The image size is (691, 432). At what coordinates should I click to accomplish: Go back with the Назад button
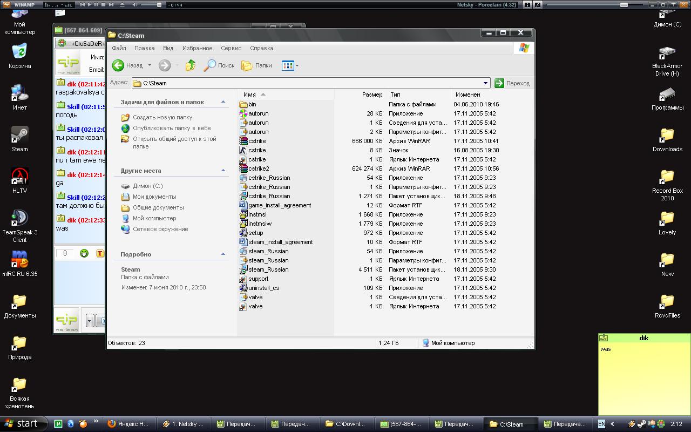(127, 65)
